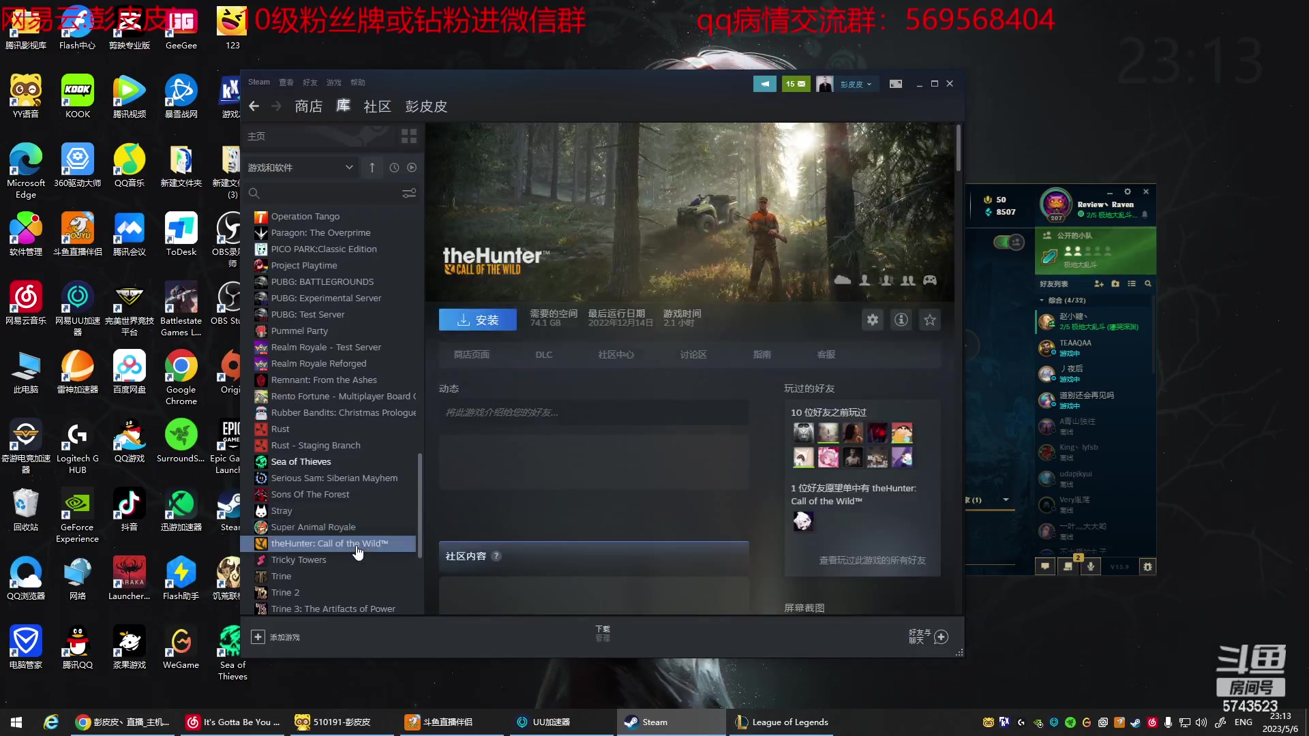Collapse the 综合 friends group in League

tap(1042, 300)
